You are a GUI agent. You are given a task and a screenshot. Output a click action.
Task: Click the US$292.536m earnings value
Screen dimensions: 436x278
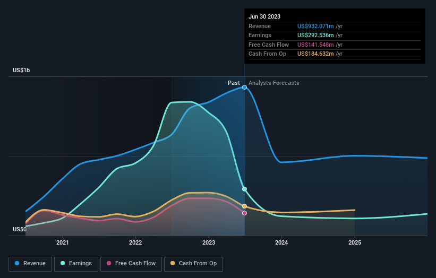click(x=315, y=35)
